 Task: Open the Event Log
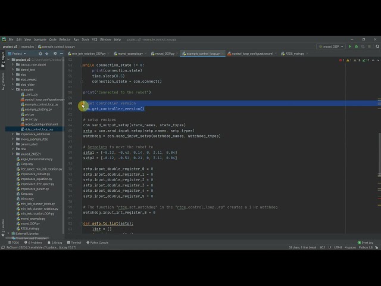tap(366, 243)
